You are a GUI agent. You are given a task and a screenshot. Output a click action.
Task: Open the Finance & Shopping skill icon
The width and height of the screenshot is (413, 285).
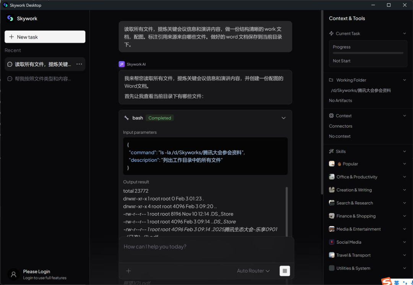pyautogui.click(x=331, y=216)
